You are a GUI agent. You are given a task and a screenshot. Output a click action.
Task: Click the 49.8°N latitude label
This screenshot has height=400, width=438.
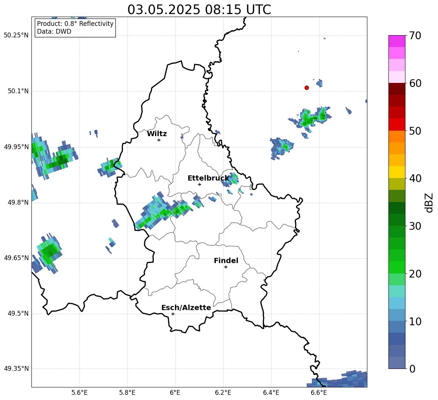click(x=18, y=202)
